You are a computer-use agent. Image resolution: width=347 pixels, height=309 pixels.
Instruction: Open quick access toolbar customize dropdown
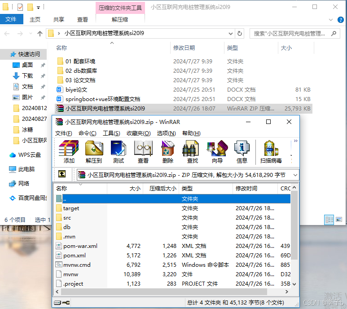38,8
